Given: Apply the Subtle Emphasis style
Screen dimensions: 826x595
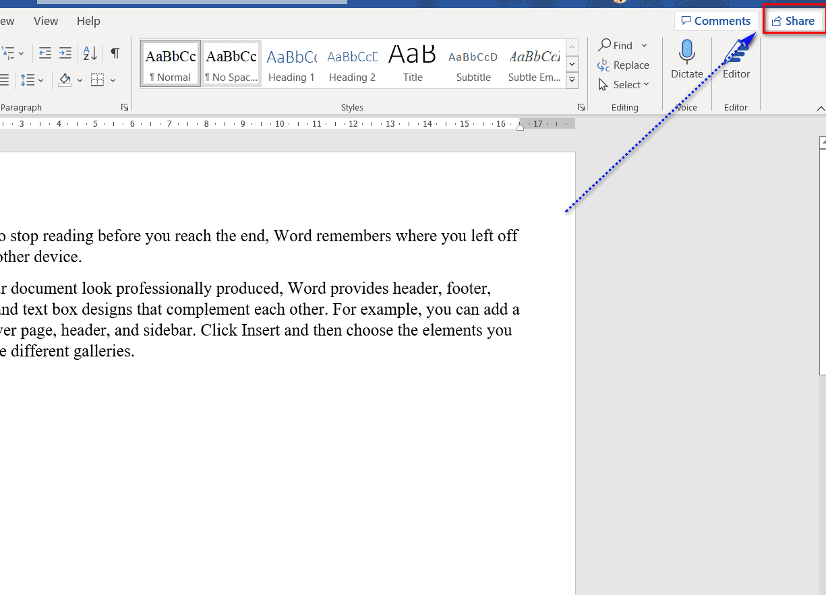Looking at the screenshot, I should (534, 63).
